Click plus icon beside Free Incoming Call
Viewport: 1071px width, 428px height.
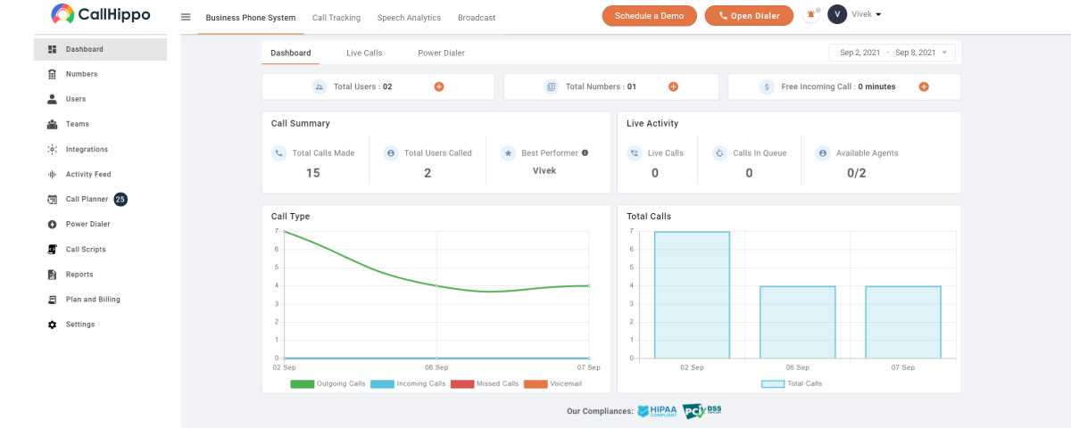pyautogui.click(x=924, y=86)
